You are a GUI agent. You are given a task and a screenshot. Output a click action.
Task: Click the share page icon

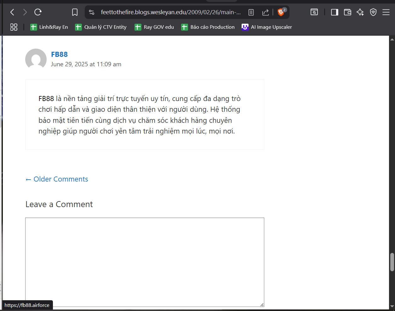266,12
